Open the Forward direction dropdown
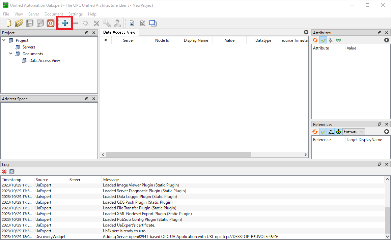This screenshot has height=240, width=391. pyautogui.click(x=354, y=132)
